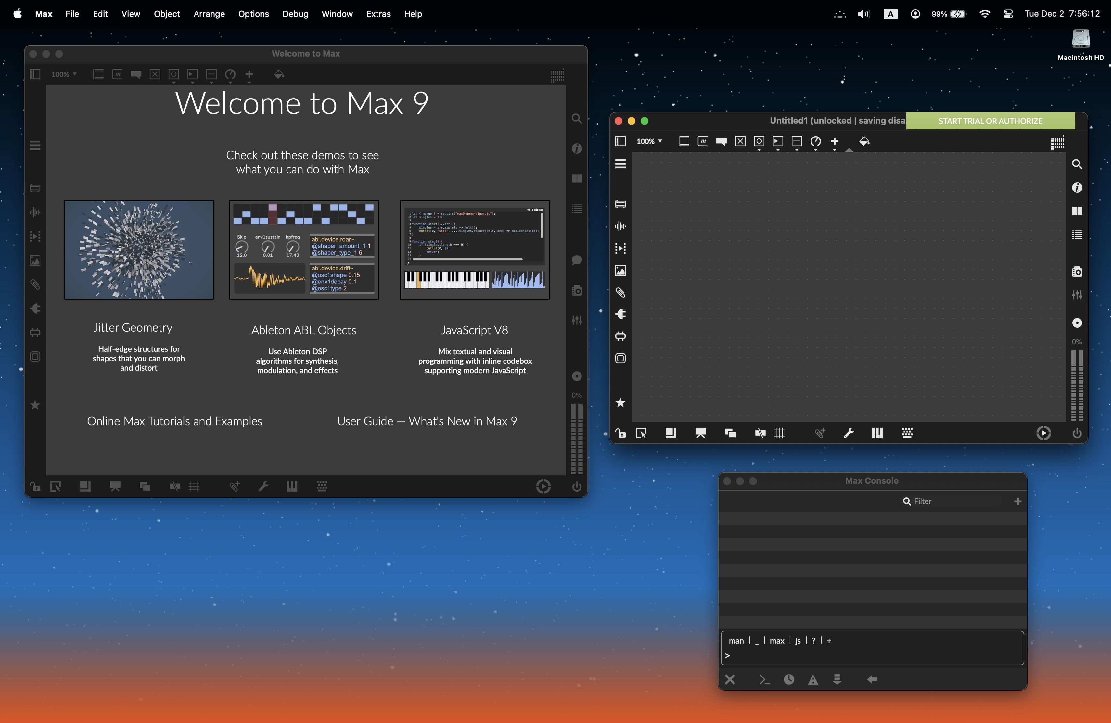Open the Debug wrench icon in Untitled1
The height and width of the screenshot is (723, 1111).
click(x=849, y=433)
